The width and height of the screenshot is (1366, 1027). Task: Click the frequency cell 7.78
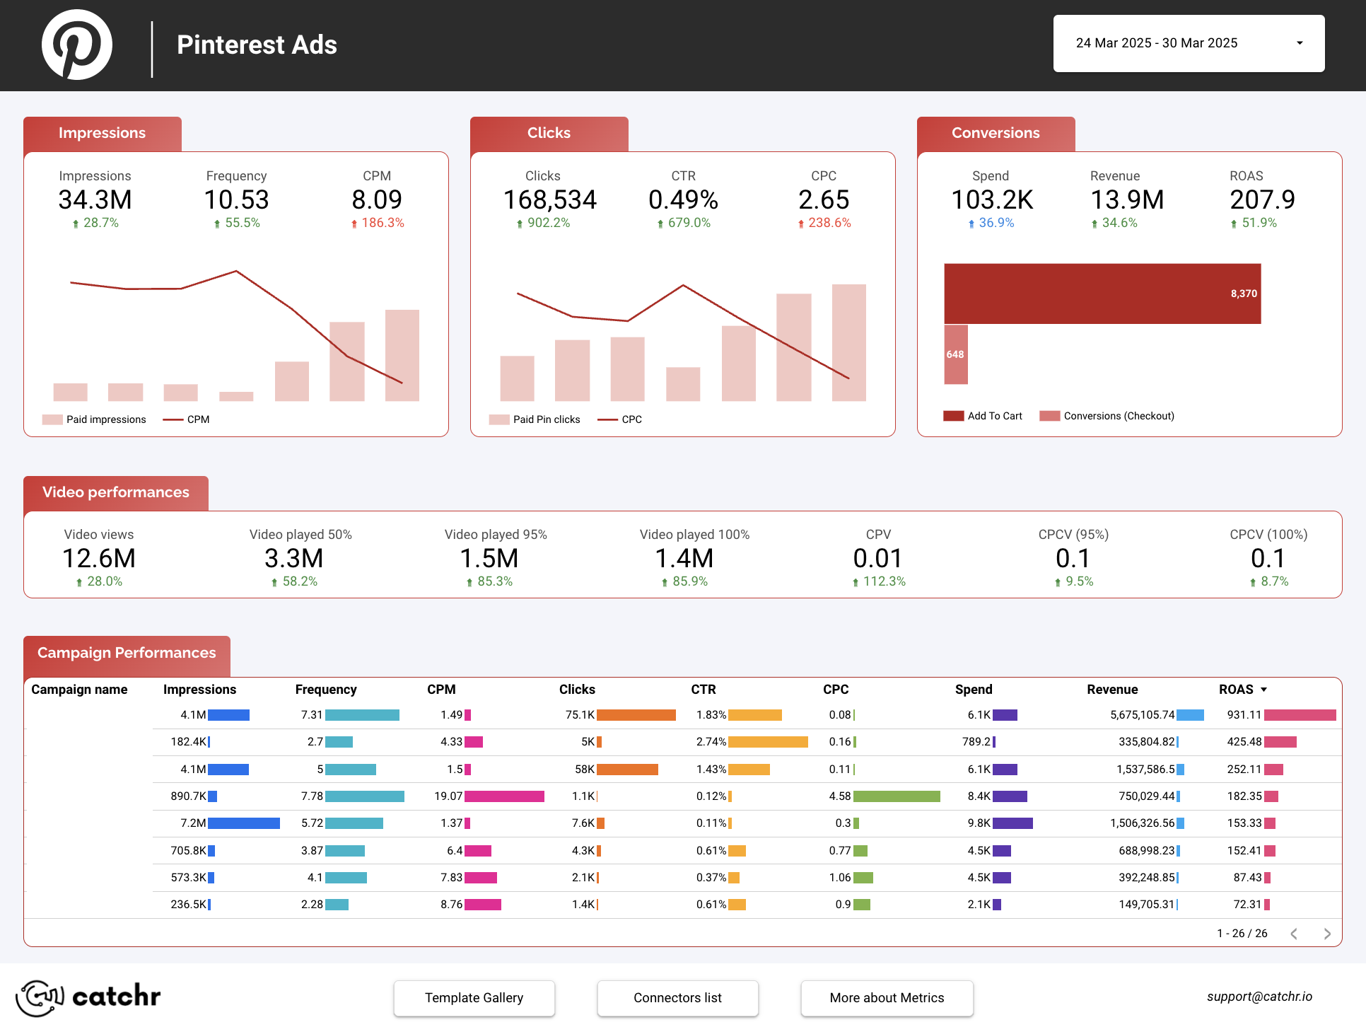coord(312,796)
